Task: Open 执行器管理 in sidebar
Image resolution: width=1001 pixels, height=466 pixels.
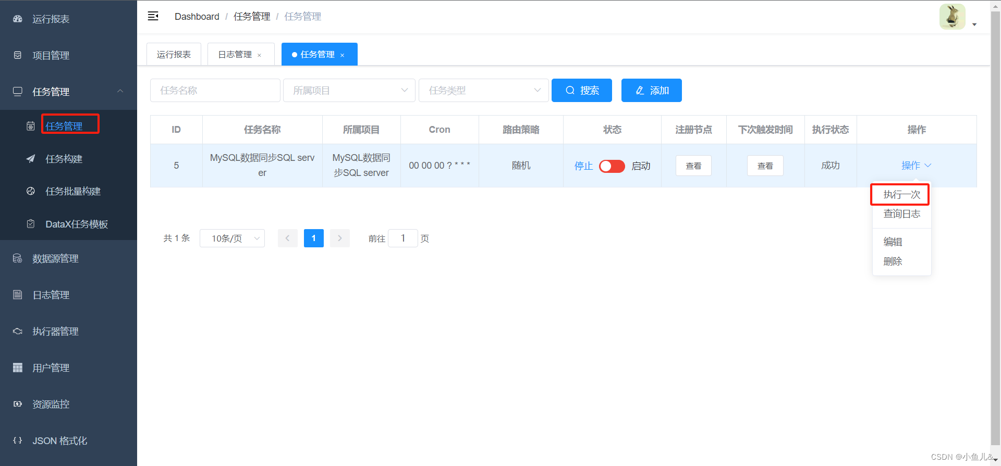Action: click(68, 331)
